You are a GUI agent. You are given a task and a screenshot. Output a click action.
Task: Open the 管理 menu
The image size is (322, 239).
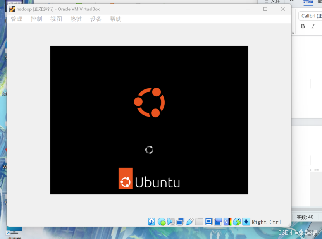point(17,19)
